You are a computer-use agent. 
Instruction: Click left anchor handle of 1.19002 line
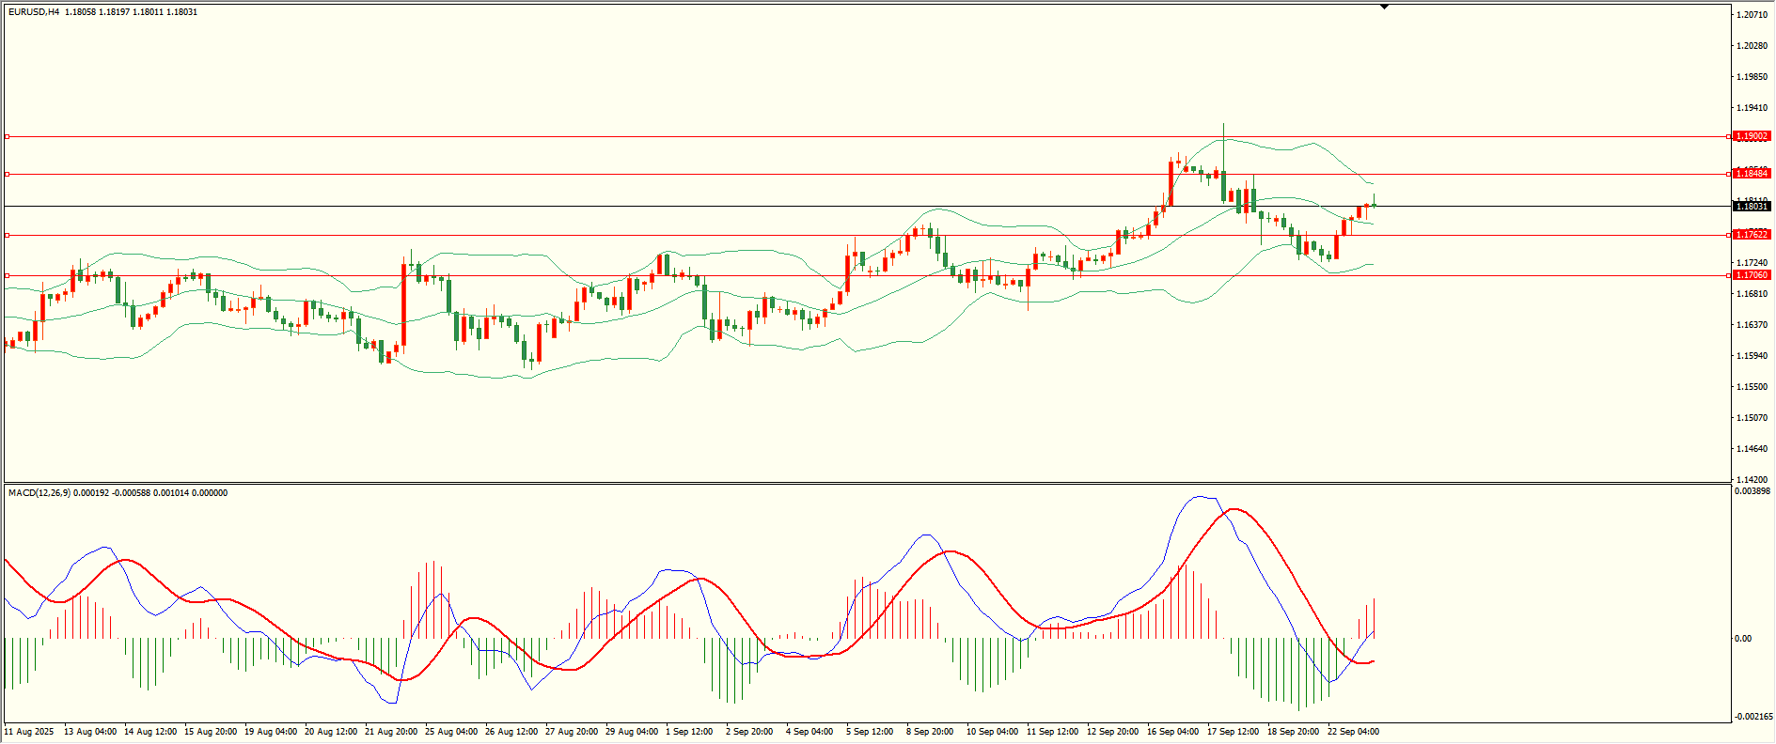(x=8, y=136)
